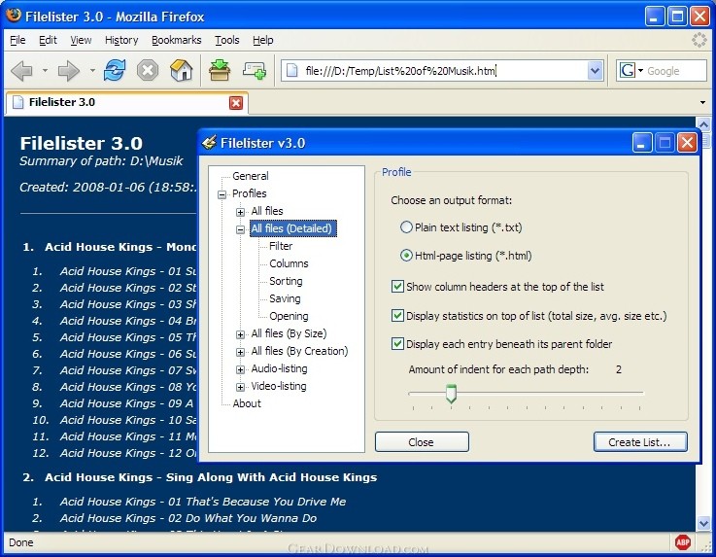Close the Filelister 3.0 browser tab
716x557 pixels.
pyautogui.click(x=236, y=103)
